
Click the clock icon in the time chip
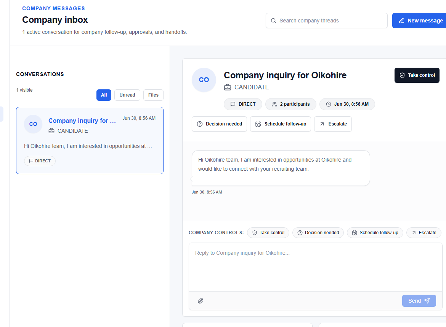tap(329, 104)
